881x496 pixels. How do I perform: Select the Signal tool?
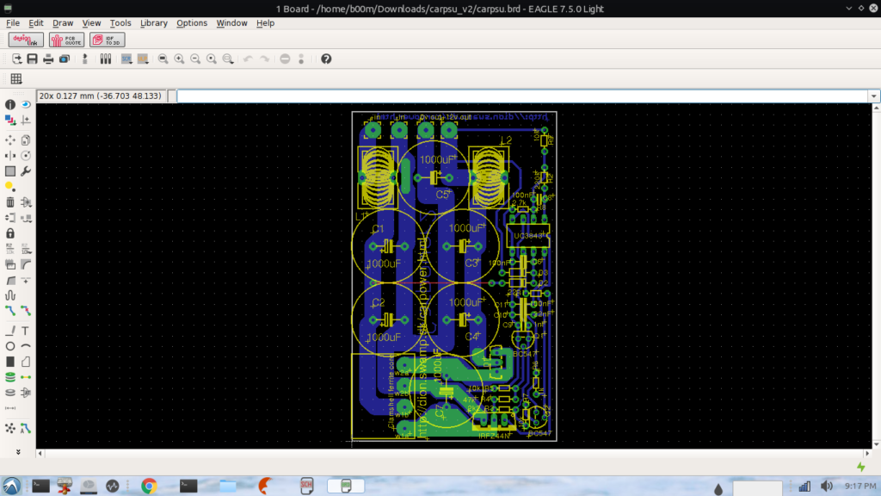coord(26,377)
